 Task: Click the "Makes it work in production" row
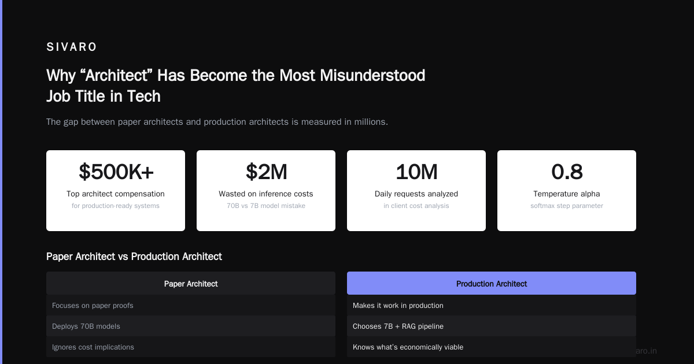492,305
